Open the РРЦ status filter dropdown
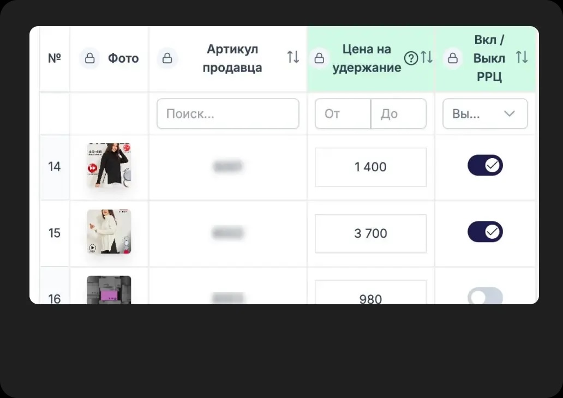The image size is (563, 398). click(485, 114)
